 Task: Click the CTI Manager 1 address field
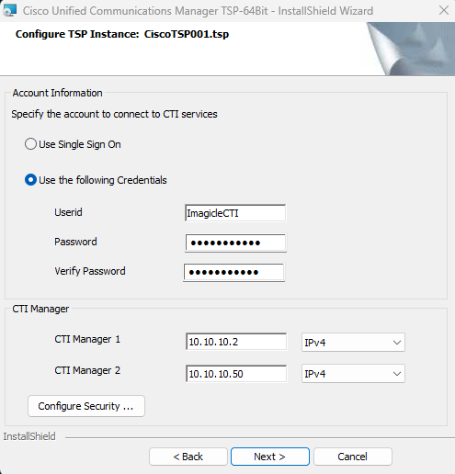point(236,342)
